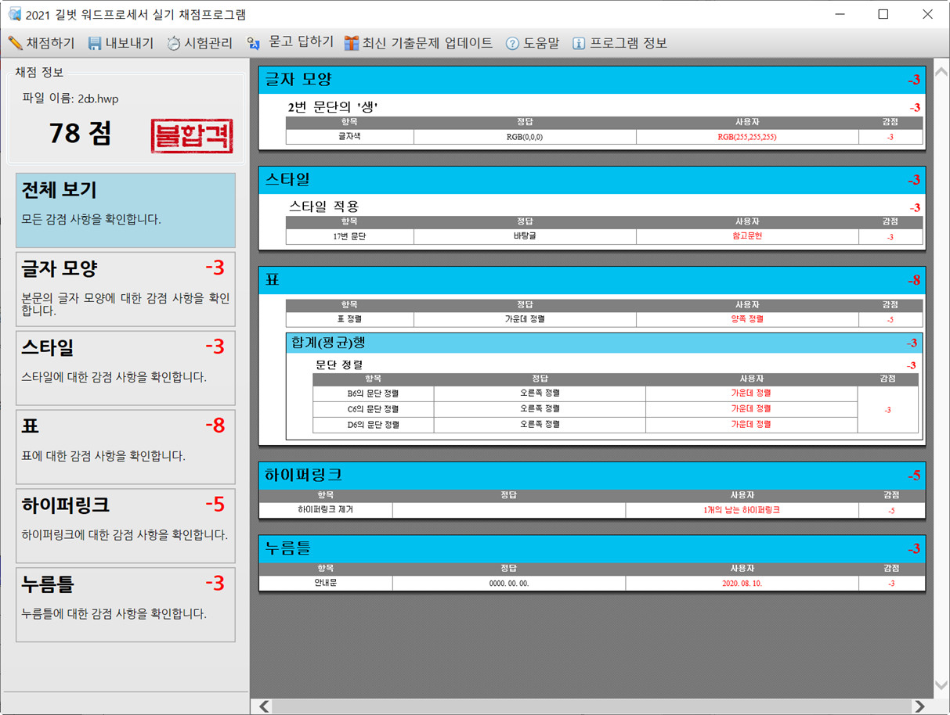Open the 글자 모양 deduction category
The image size is (950, 715).
click(x=125, y=289)
